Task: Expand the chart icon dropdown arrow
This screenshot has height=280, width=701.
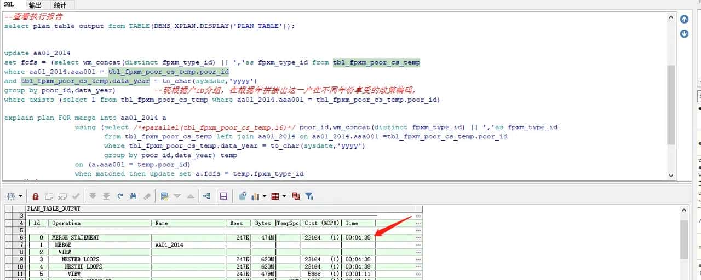Action: 264,196
